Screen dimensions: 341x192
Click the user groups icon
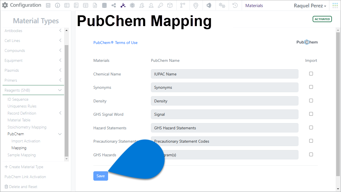(x=142, y=5)
